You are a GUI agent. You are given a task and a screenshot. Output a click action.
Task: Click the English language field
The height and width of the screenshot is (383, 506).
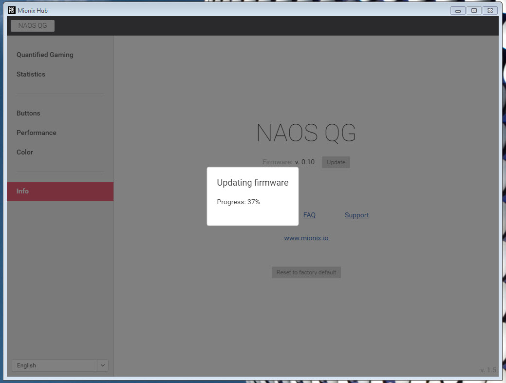click(x=55, y=365)
